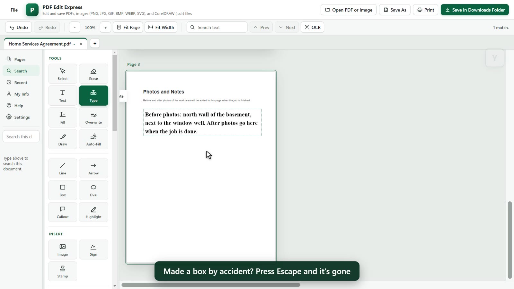Open Help in the sidebar

[x=21, y=106]
